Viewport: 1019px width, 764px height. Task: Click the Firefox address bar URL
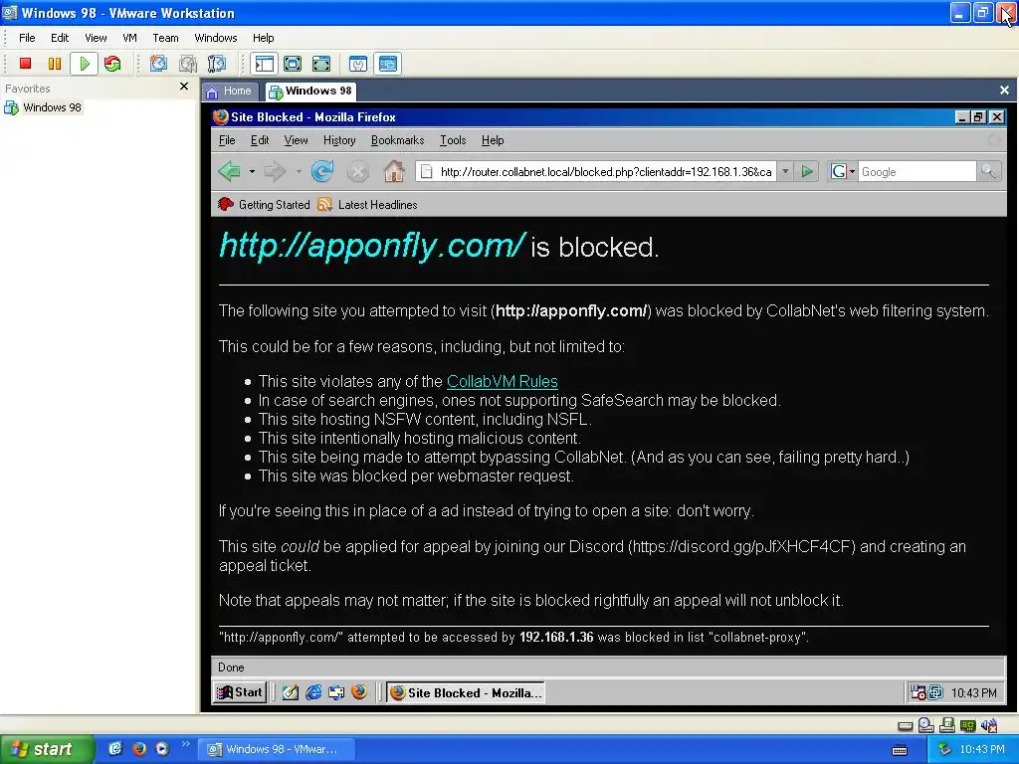[606, 171]
